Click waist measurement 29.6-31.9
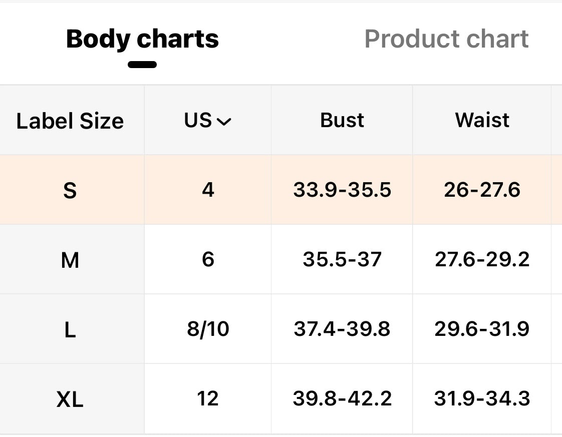562x437 pixels. click(482, 329)
